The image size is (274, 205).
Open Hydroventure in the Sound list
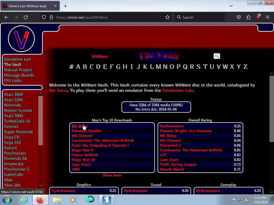[136, 191]
